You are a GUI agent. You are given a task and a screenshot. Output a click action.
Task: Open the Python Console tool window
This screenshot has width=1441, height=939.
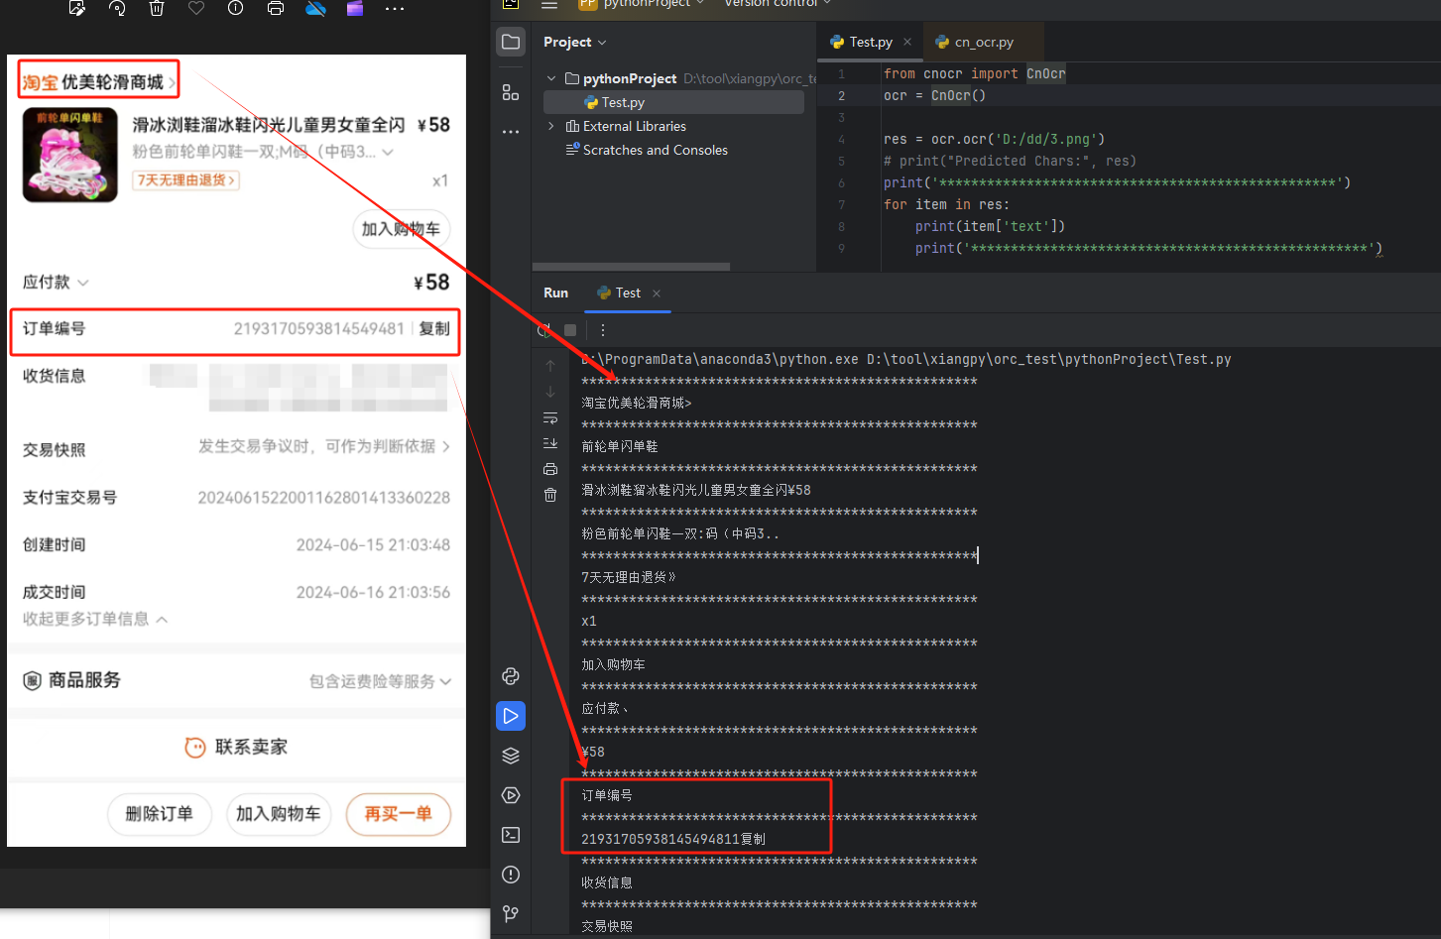[511, 676]
